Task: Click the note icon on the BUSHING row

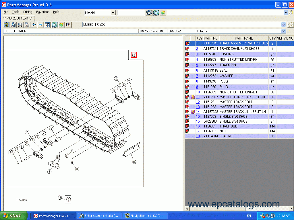Action: pos(187,54)
